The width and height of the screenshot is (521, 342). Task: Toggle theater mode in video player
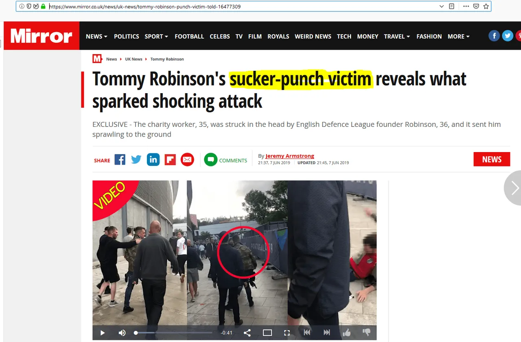[x=267, y=333]
